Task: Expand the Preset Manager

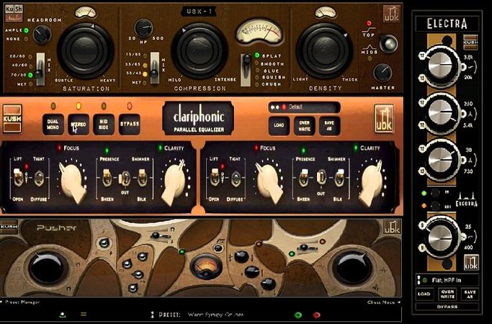Action: point(21,302)
